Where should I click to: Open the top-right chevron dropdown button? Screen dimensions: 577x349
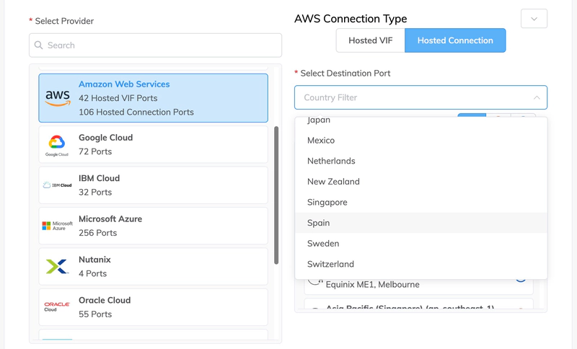coord(534,19)
